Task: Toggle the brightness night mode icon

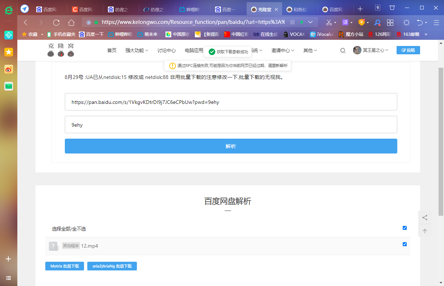Action: click(406, 23)
